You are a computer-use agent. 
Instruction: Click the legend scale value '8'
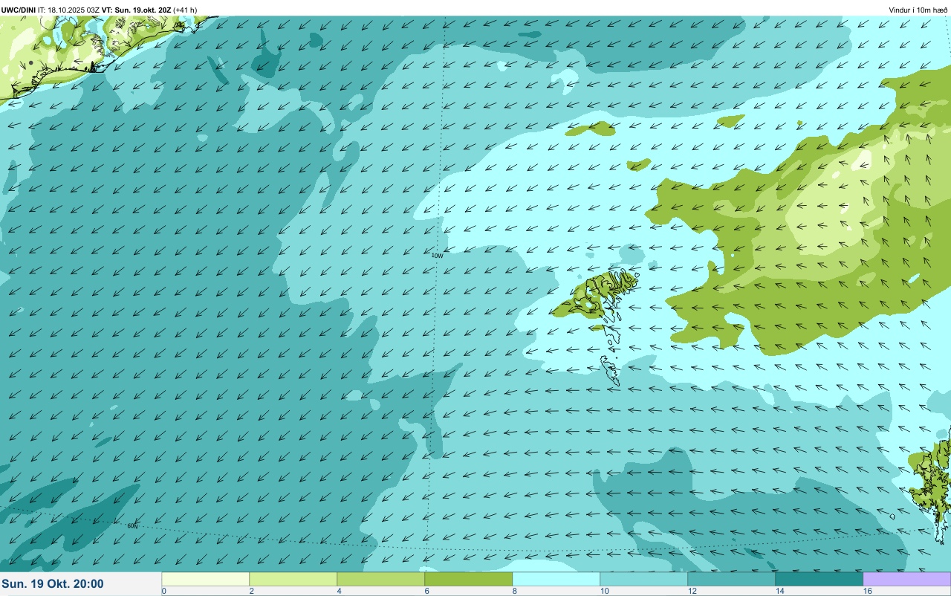click(514, 591)
